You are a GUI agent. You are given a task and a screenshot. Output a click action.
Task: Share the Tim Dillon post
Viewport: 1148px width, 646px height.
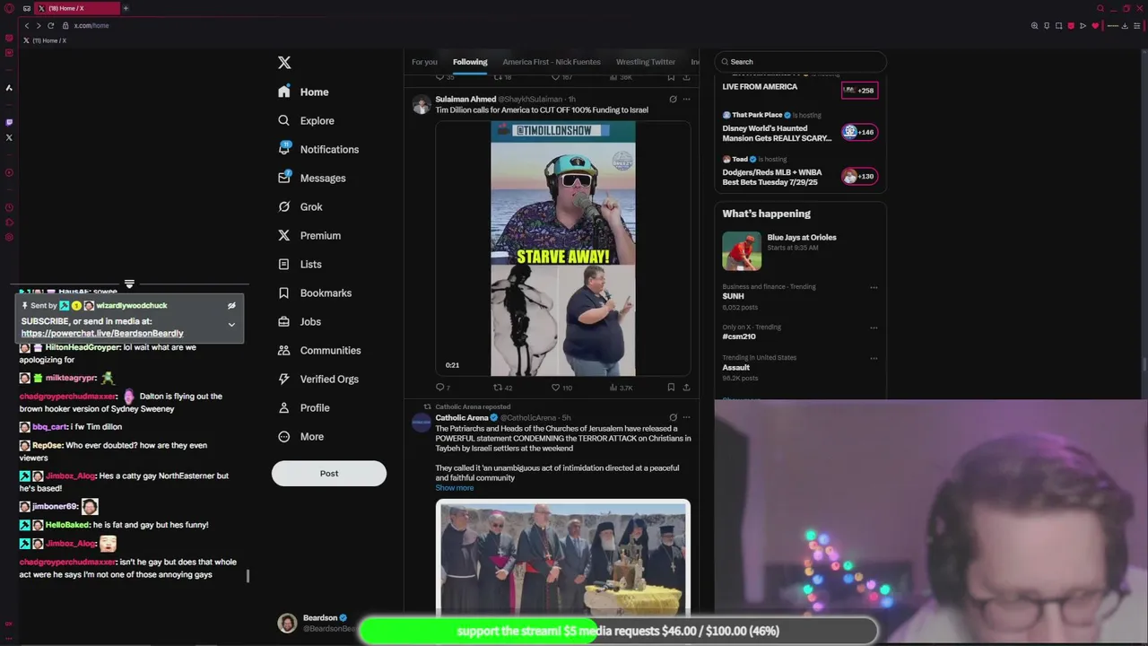686,388
